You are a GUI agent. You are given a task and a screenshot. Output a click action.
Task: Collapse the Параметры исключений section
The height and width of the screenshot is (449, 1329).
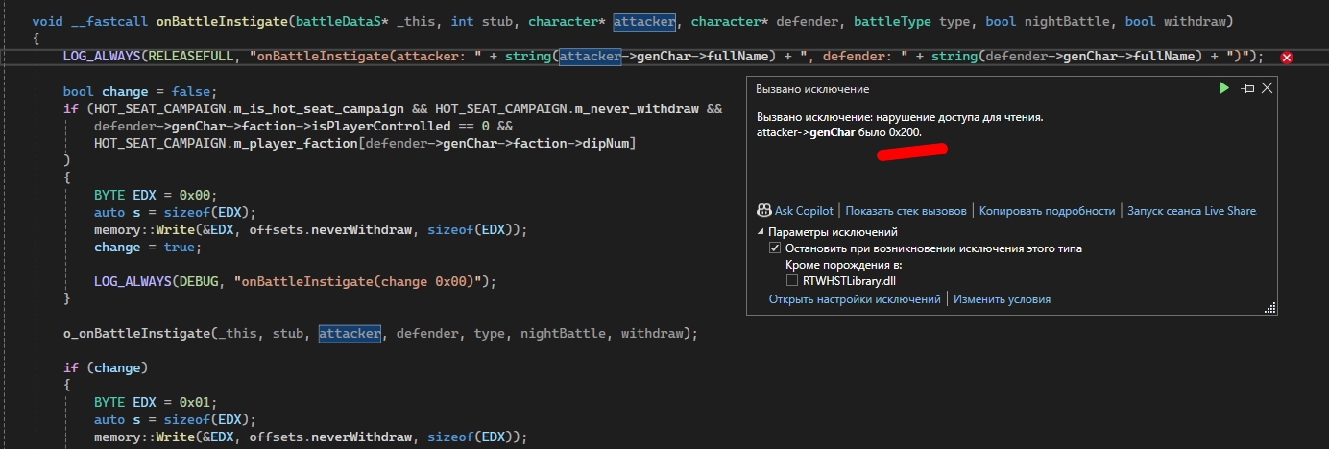(x=761, y=232)
